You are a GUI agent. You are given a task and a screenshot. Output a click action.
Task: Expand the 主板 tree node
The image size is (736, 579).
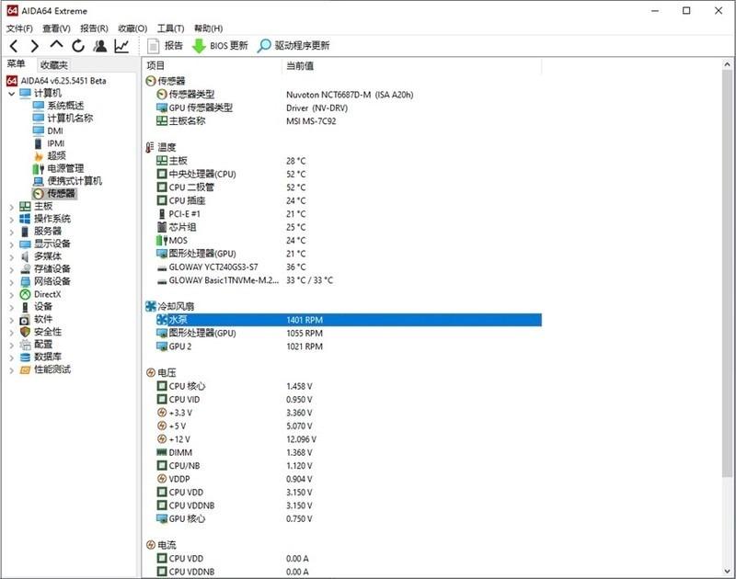tap(12, 207)
